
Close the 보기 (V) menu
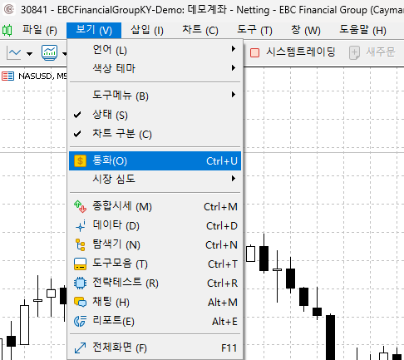[x=94, y=30]
